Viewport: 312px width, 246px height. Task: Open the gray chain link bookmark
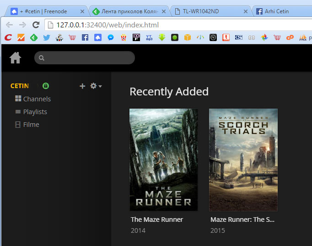(x=252, y=37)
